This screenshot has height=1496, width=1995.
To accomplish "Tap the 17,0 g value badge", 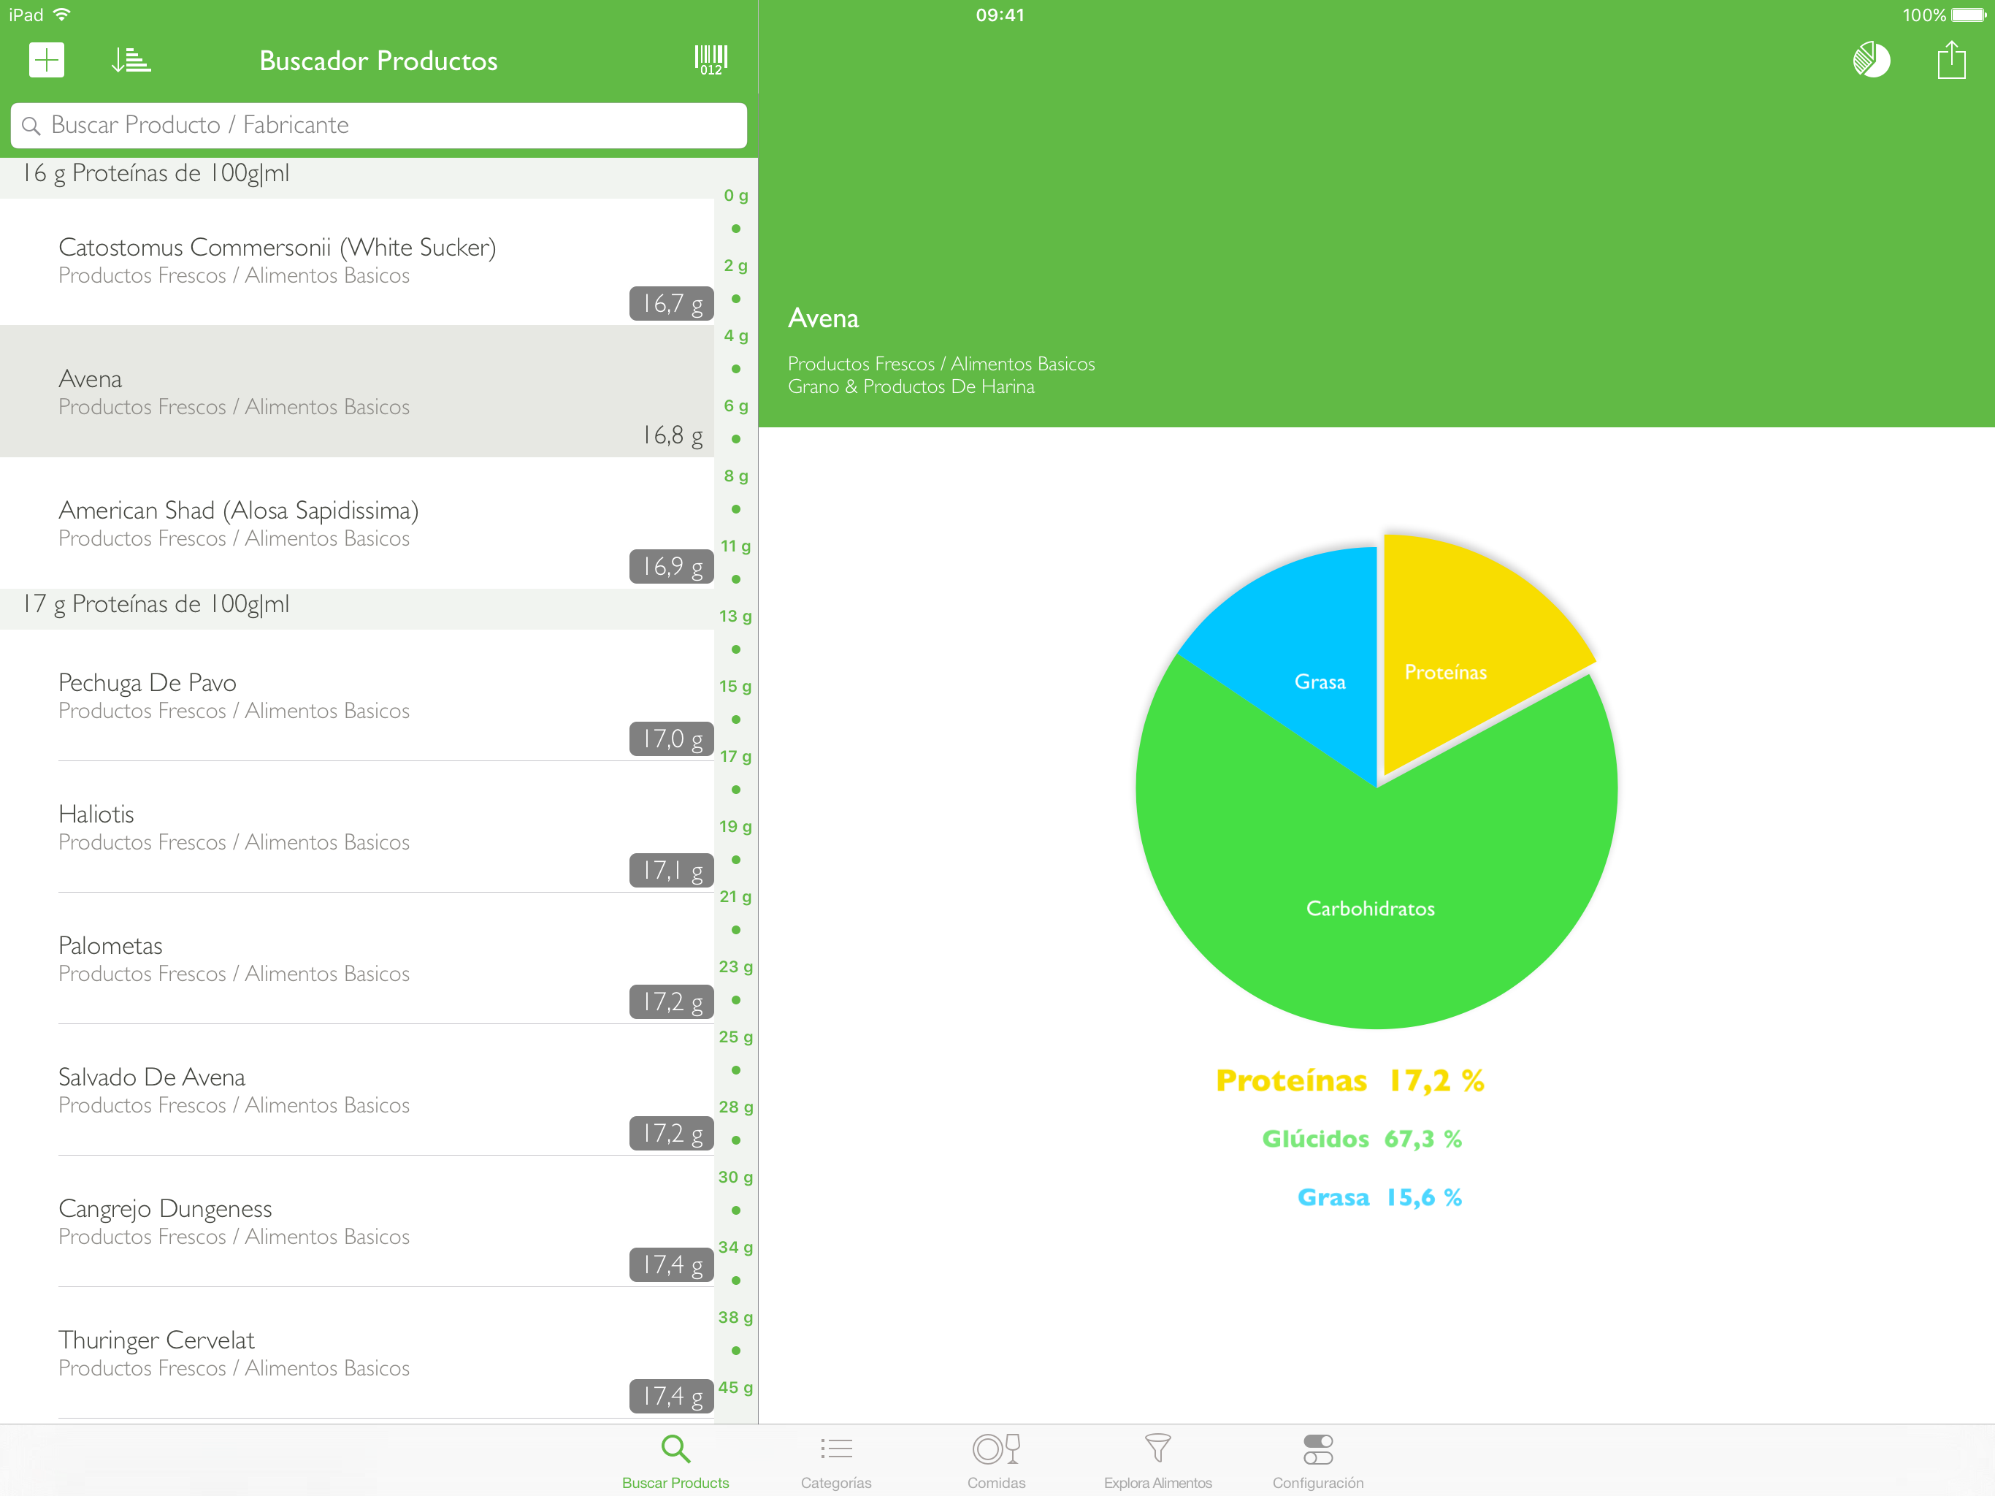I will (672, 739).
